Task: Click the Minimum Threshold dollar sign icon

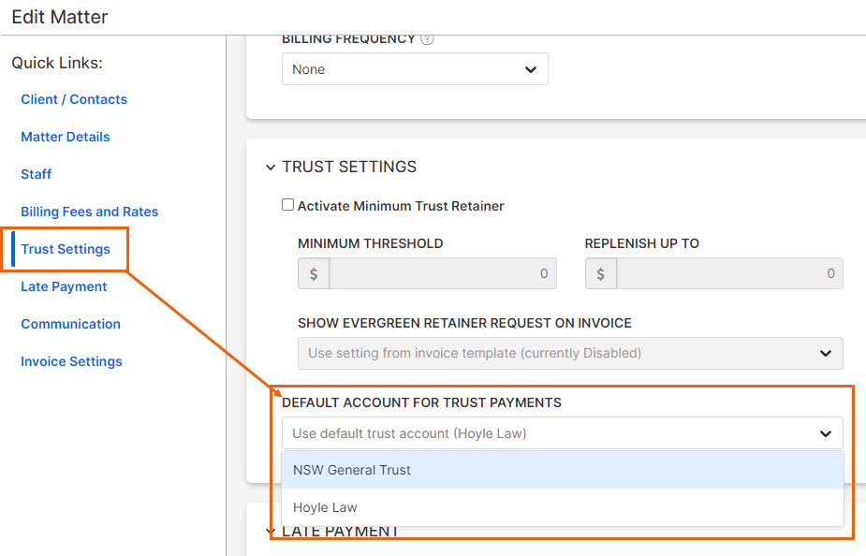Action: [314, 273]
